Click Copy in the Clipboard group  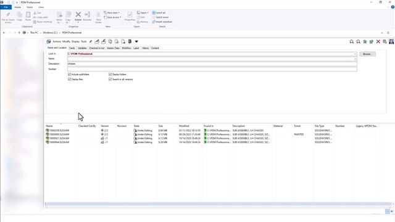tap(19, 17)
